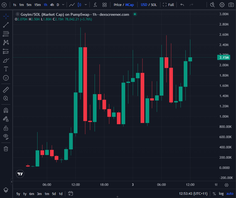
Task: Select the text annotation tool
Action: point(6,69)
